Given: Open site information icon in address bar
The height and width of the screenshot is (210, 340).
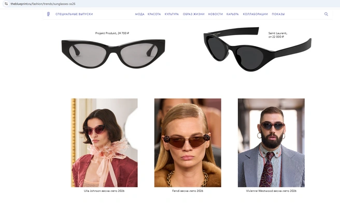Looking at the screenshot, I should 6,4.
